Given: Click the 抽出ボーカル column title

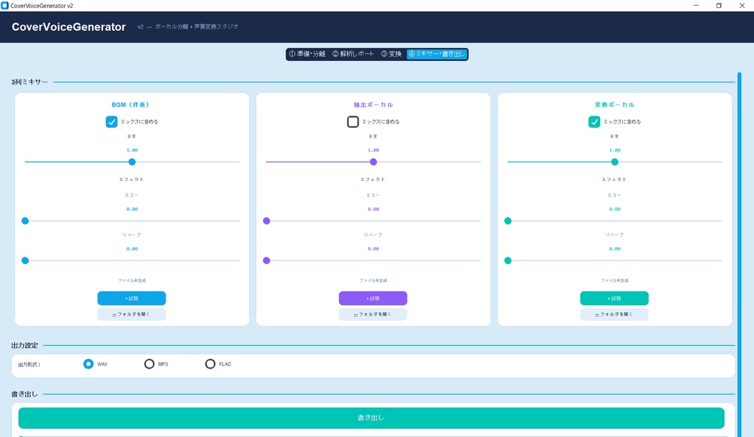Looking at the screenshot, I should (x=373, y=104).
